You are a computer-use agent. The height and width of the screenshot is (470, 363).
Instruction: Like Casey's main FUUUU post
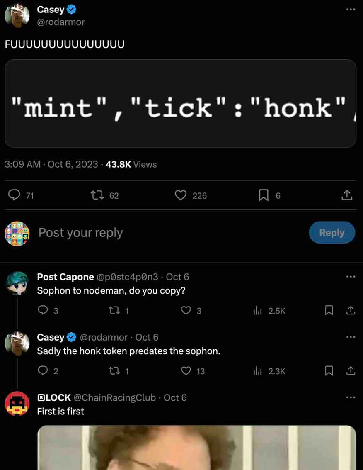pos(181,195)
